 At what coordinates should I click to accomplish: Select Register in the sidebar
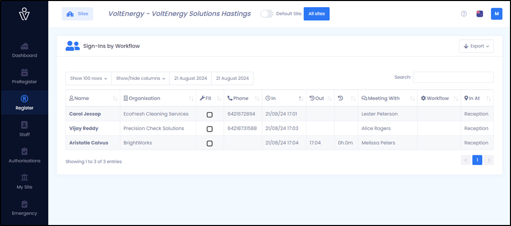point(24,103)
